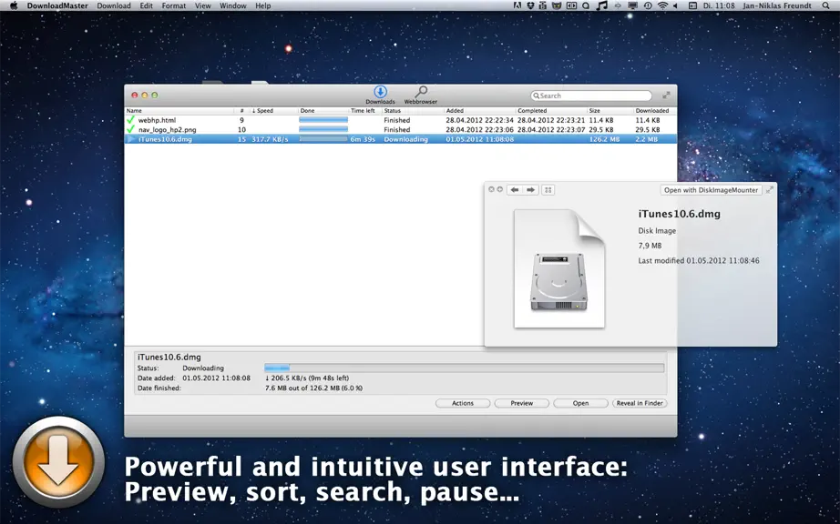Click in the Search field

[591, 96]
